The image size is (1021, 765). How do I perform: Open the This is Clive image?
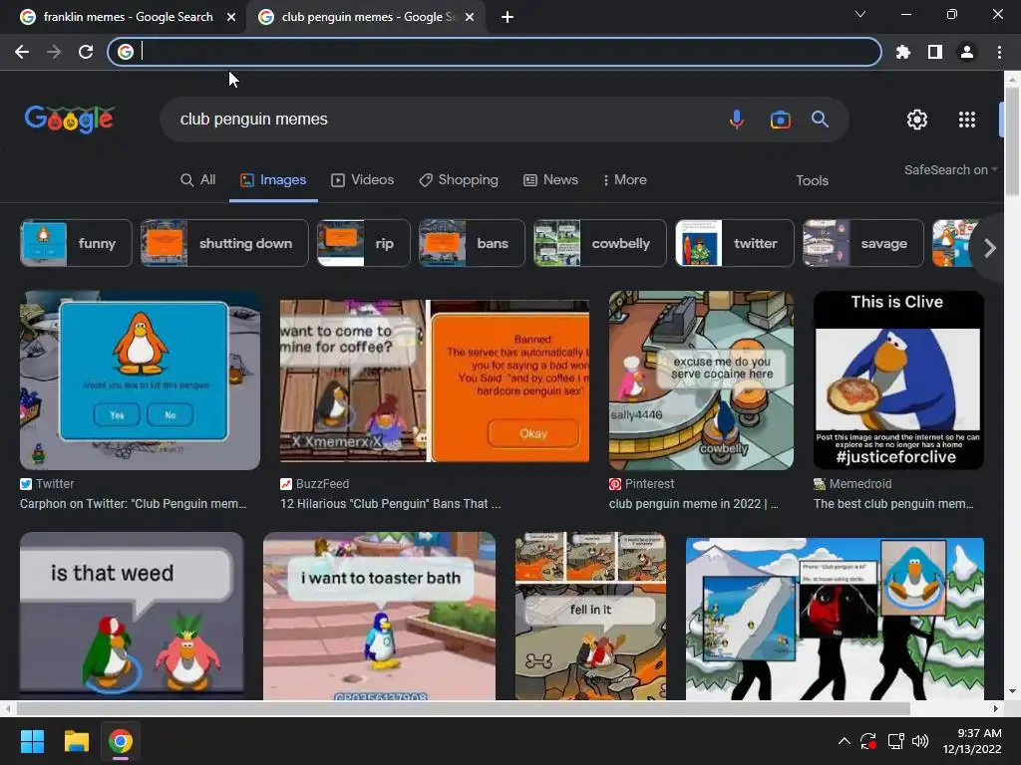(898, 381)
